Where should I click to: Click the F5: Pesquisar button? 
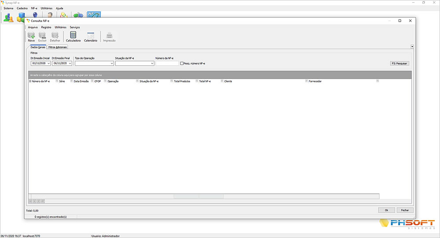(x=400, y=63)
